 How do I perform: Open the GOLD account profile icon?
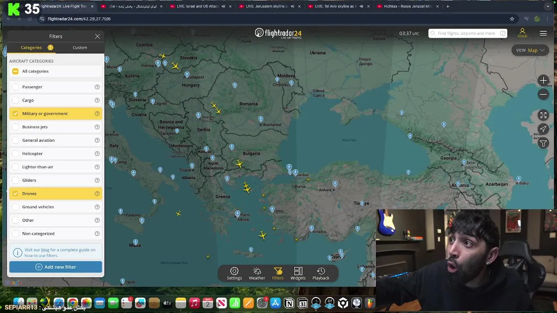[x=522, y=33]
